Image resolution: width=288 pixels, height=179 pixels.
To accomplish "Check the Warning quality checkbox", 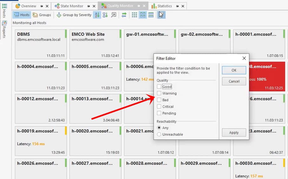I will 159,93.
